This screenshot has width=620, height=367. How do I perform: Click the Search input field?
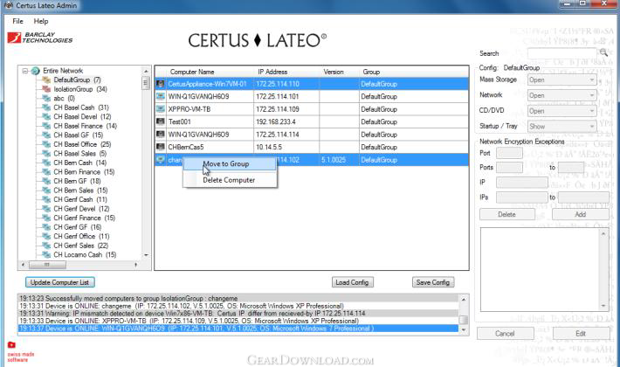(x=561, y=53)
